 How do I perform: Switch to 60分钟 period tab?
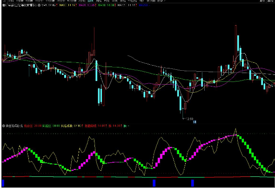pyautogui.click(x=72, y=1)
